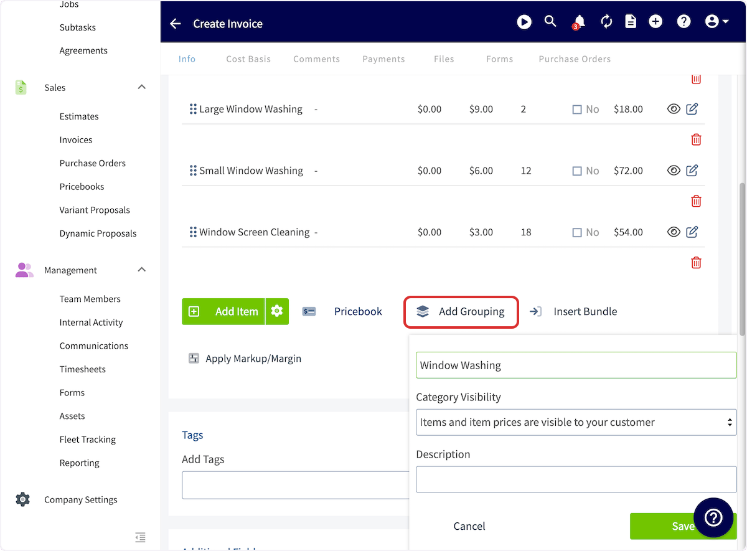Open the Forms tab
Viewport: 747px width, 551px height.
point(500,59)
